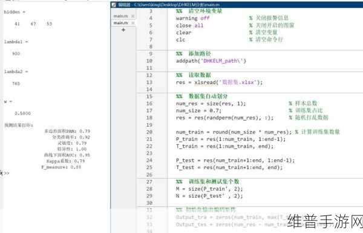Viewport: 363px width, 233px height.
Task: Close the inactive main.m editor tab
Action: [133, 16]
